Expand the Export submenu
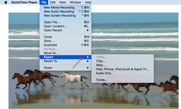 point(65,57)
